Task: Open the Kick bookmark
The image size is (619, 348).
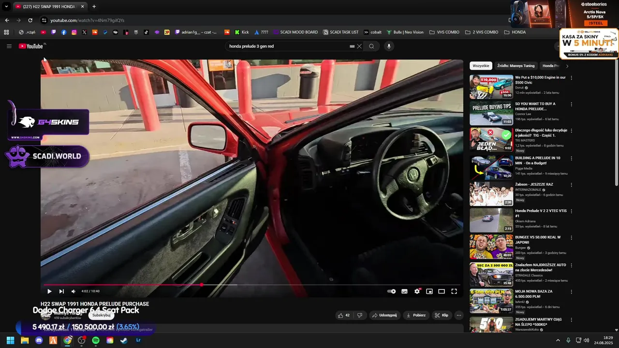Action: pyautogui.click(x=242, y=32)
